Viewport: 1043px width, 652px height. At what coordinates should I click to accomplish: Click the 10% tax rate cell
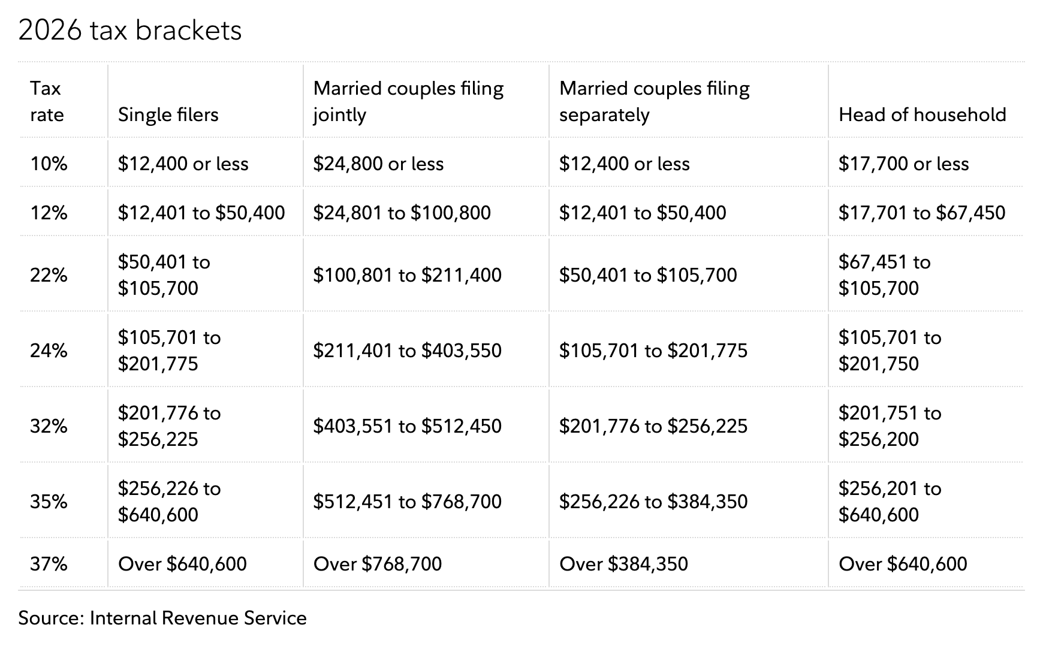49,164
